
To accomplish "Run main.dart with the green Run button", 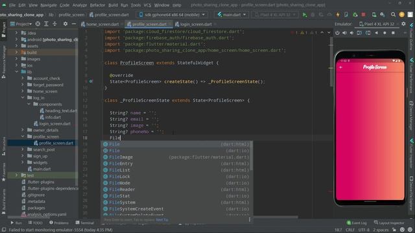I will click(x=305, y=15).
